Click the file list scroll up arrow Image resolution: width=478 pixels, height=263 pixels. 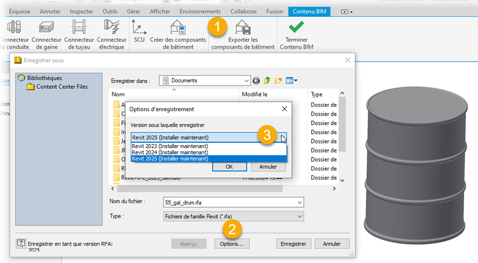click(342, 93)
